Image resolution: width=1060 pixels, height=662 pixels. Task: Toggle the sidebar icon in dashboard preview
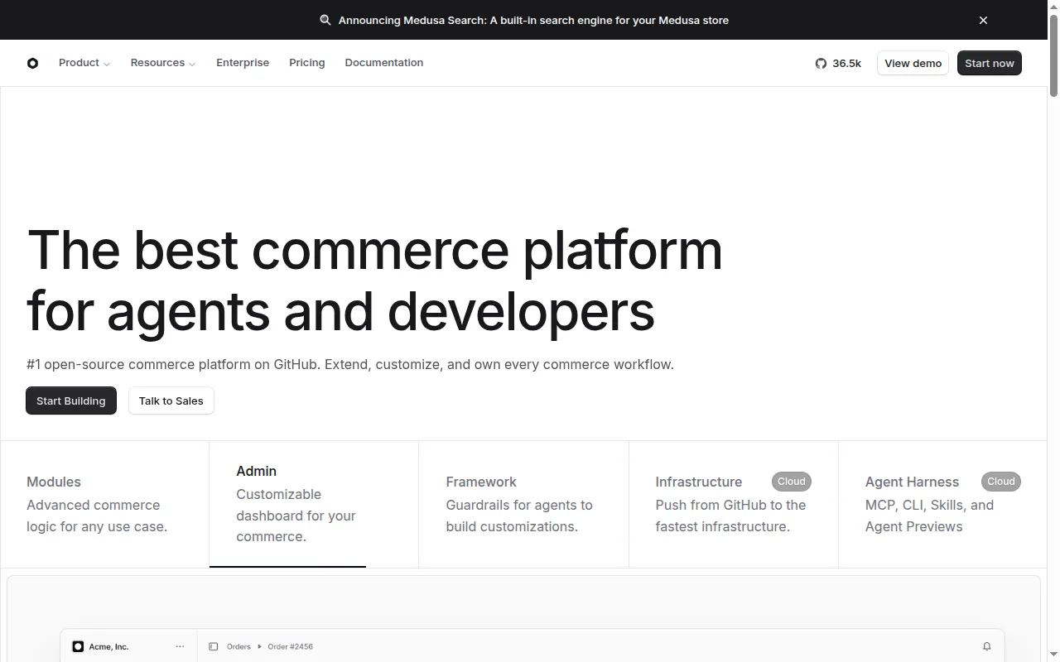tap(213, 646)
